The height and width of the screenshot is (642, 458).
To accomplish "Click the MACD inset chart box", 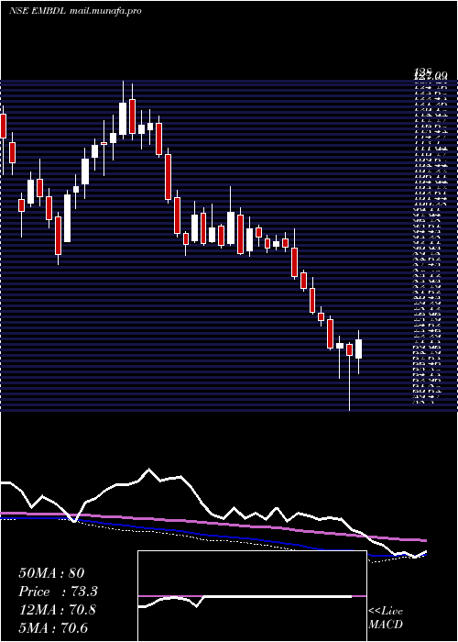I will [x=252, y=596].
